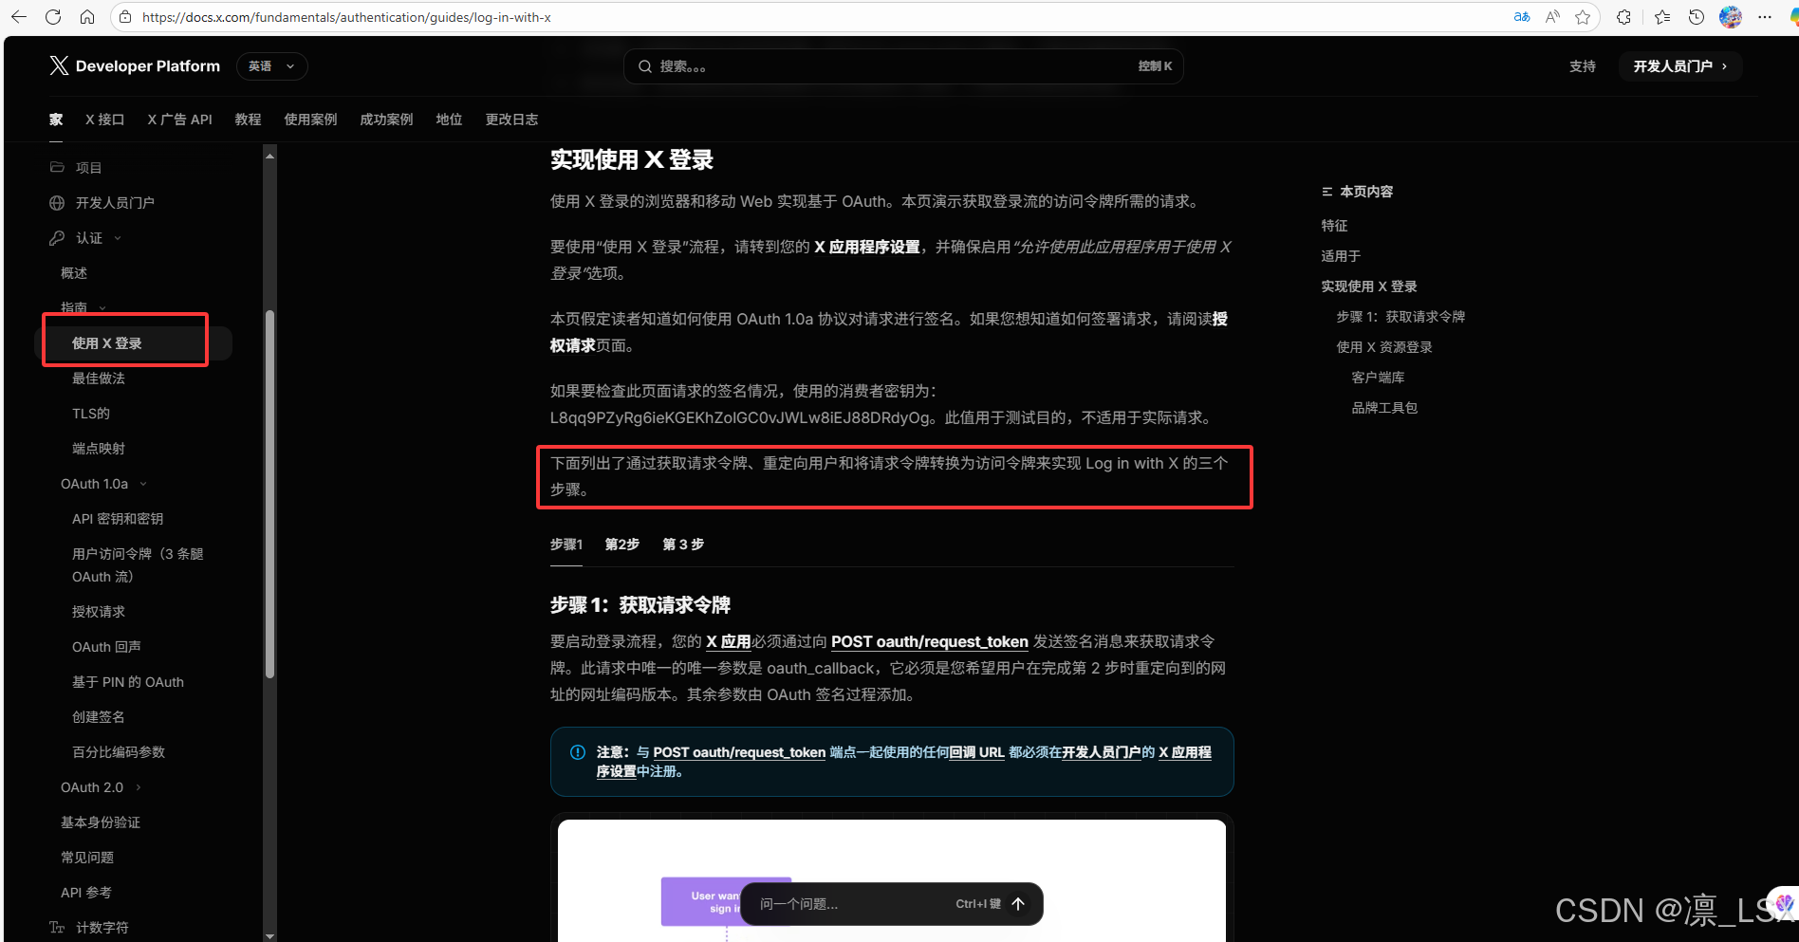
Task: Open the X 应用程序设置 link
Action: [867, 247]
